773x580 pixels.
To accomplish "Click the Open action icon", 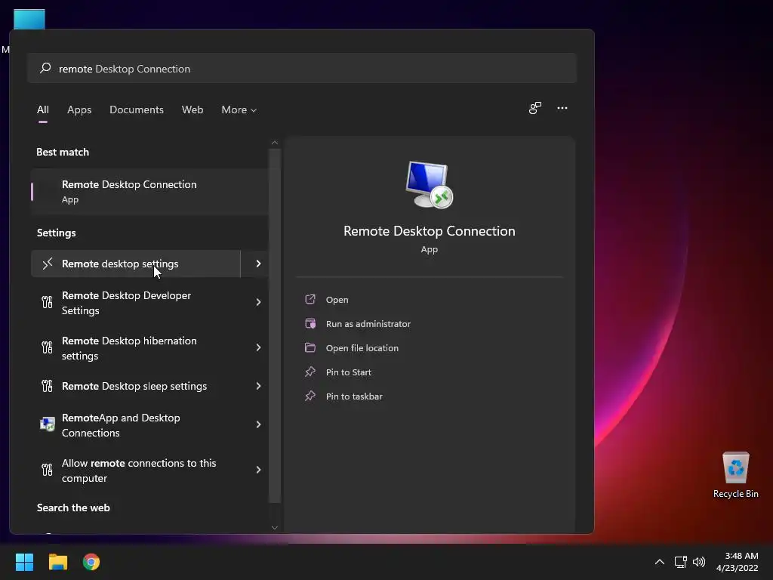I will (310, 299).
